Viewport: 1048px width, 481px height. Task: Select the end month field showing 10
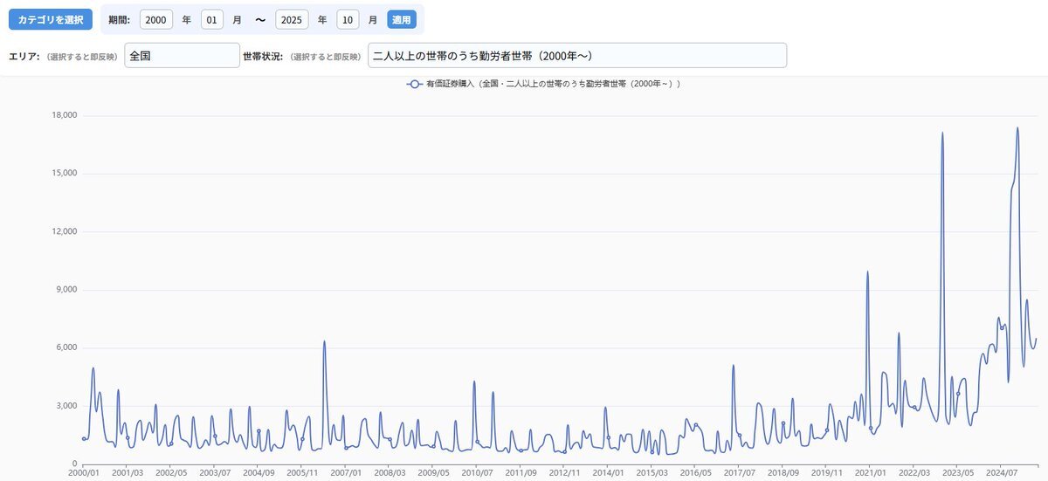click(348, 19)
